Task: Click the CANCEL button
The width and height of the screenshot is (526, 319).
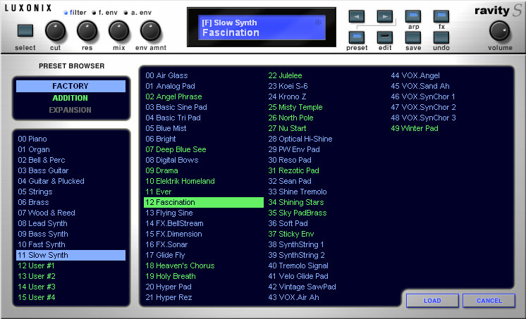Action: (489, 301)
